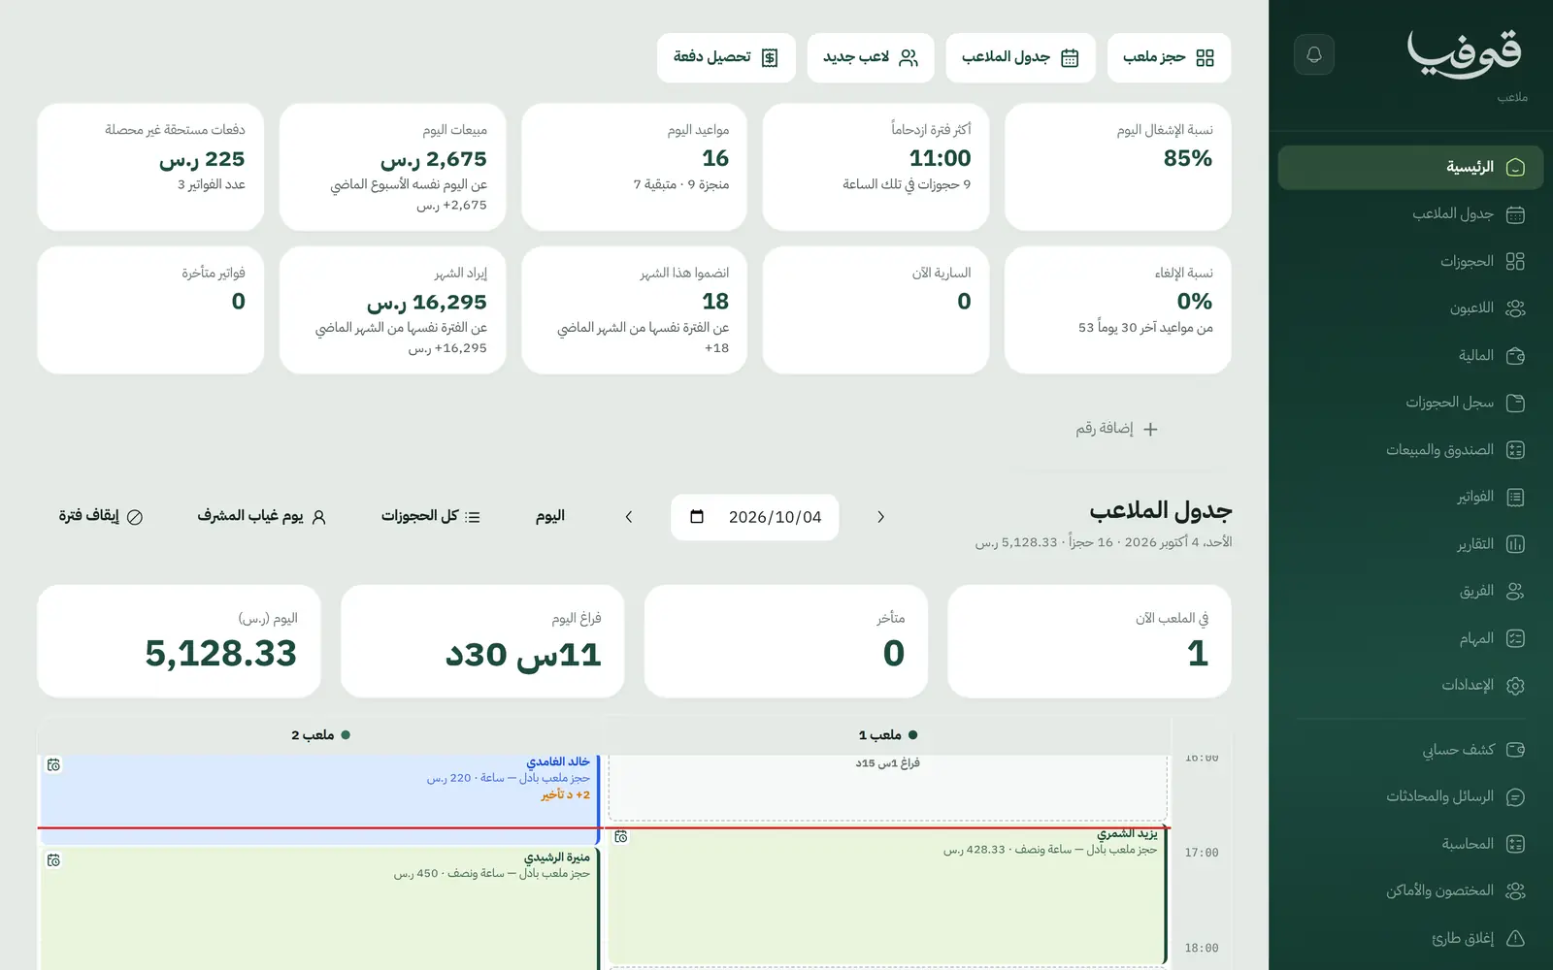Screen dimensions: 1553x970
Task: Click the المالية wallet icon
Action: (x=1515, y=356)
